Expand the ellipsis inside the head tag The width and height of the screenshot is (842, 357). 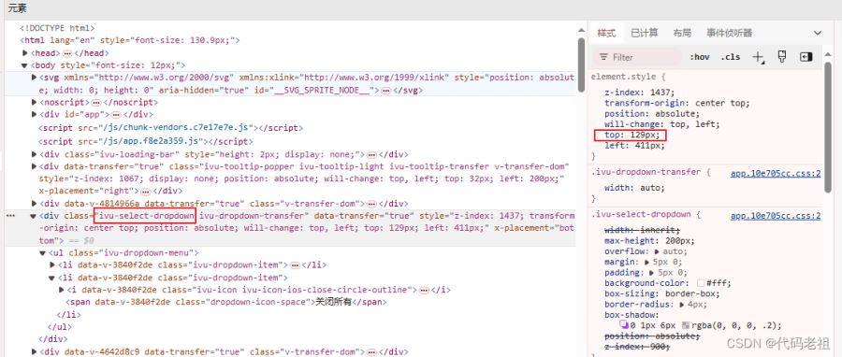pyautogui.click(x=67, y=53)
